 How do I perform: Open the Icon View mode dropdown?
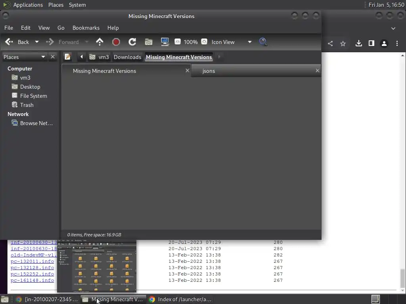point(232,42)
